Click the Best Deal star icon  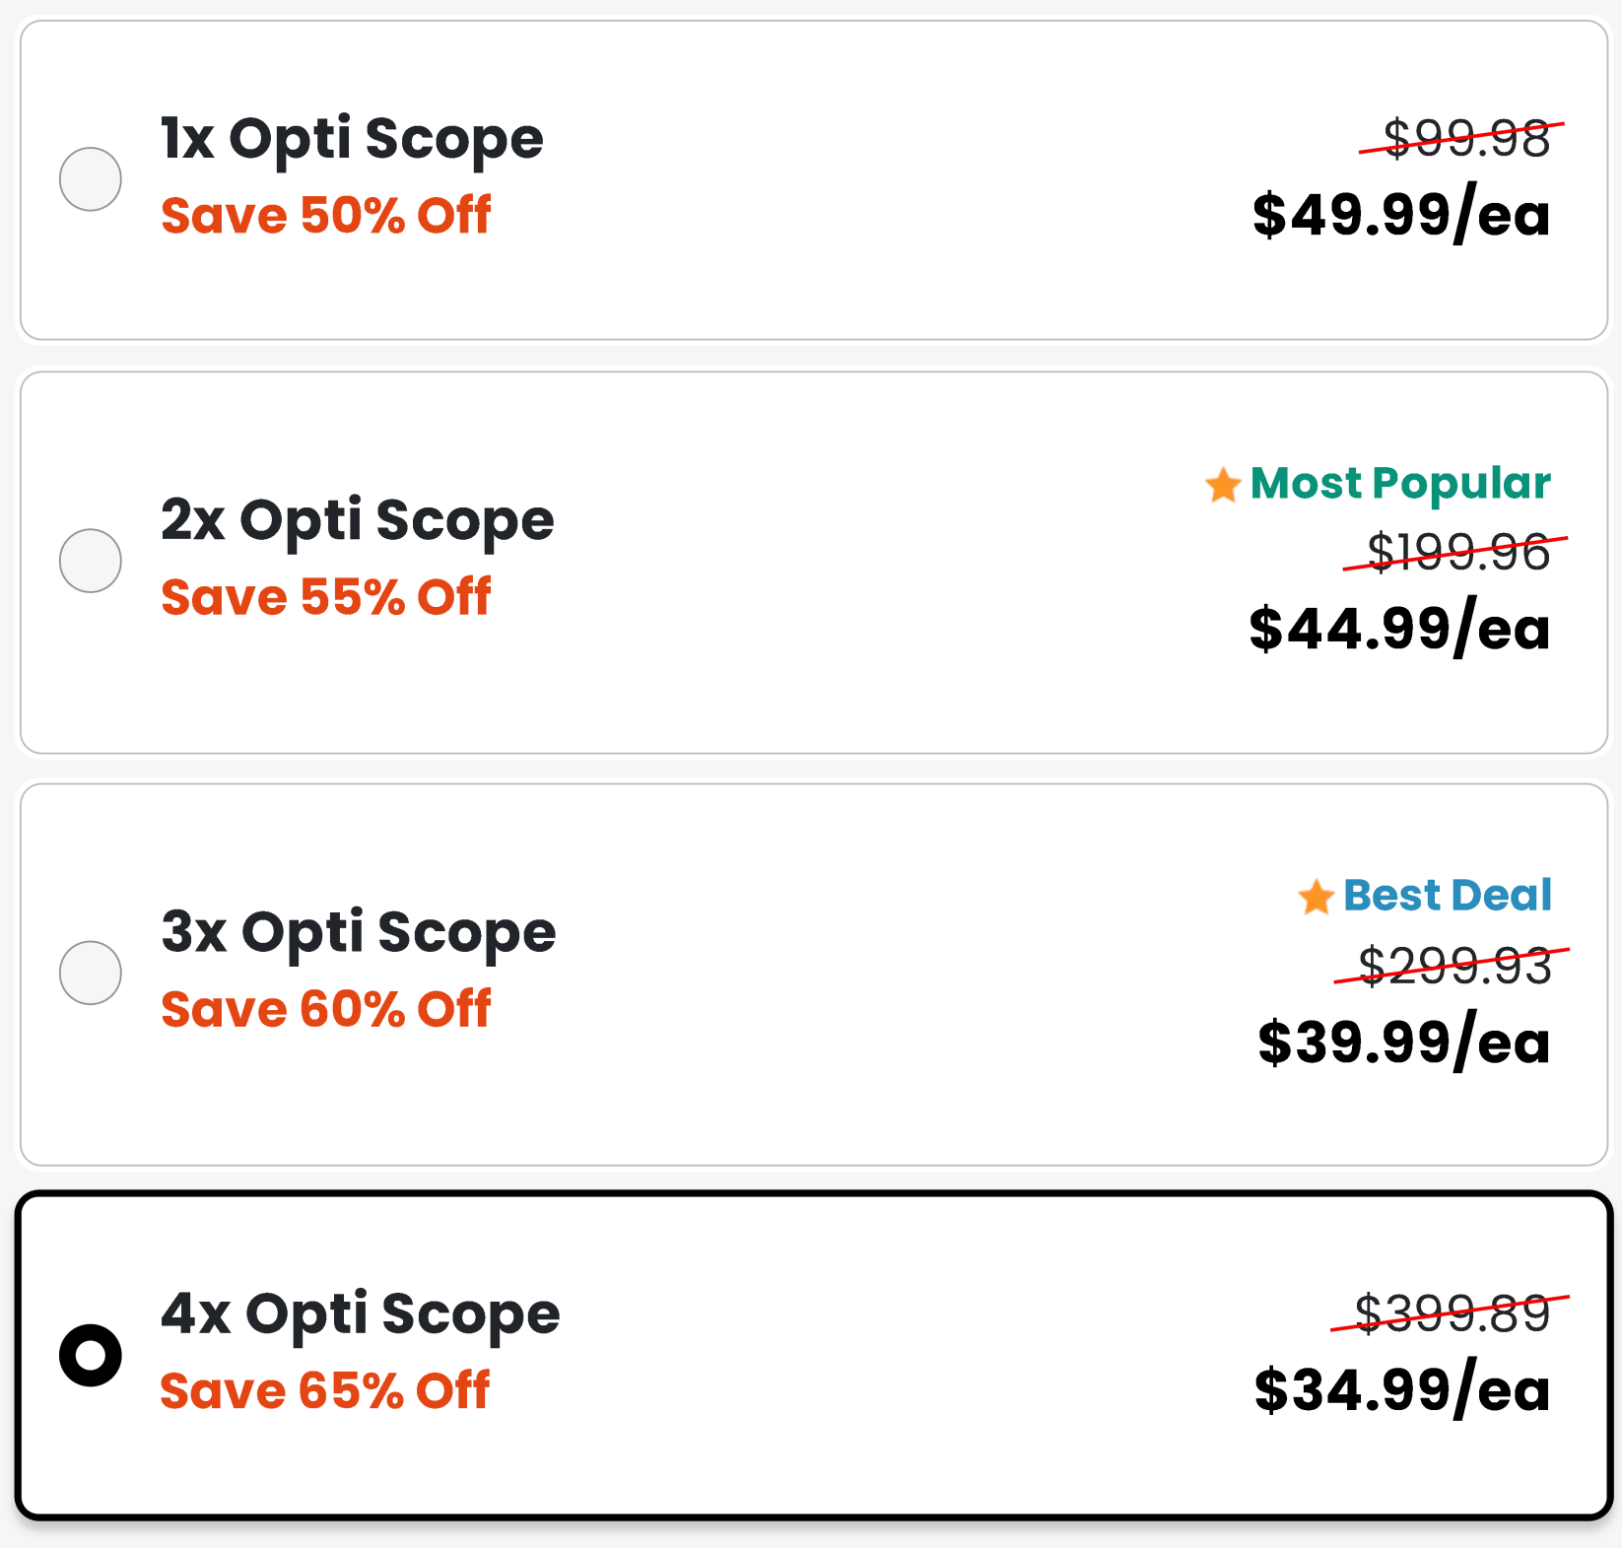pyautogui.click(x=1316, y=897)
